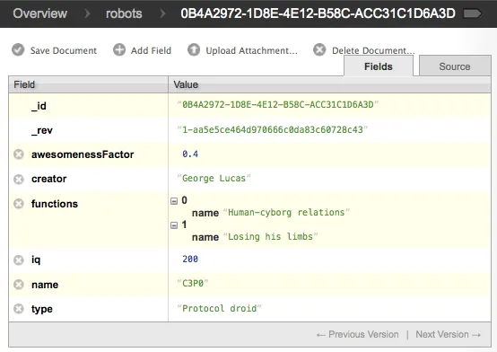Remove the name field via its X icon

coord(19,285)
